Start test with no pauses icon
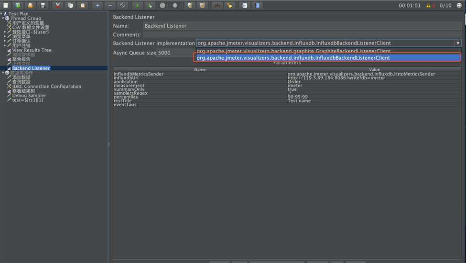The width and height of the screenshot is (466, 263). point(150,5)
